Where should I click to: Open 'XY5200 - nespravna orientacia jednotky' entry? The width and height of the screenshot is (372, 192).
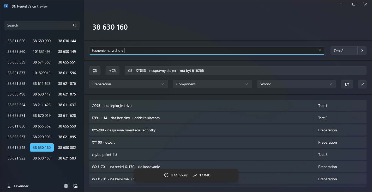[x=201, y=130]
